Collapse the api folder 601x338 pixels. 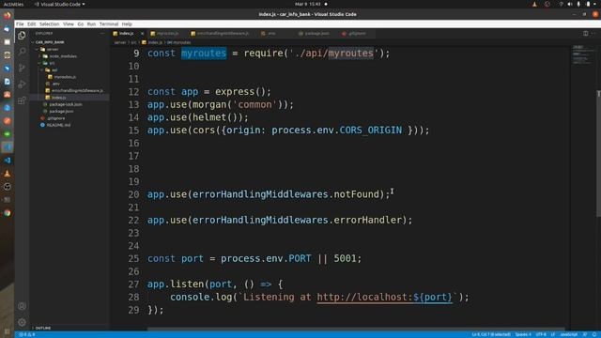(x=54, y=69)
